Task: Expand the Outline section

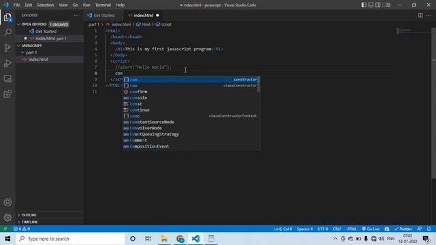Action: pos(50,215)
